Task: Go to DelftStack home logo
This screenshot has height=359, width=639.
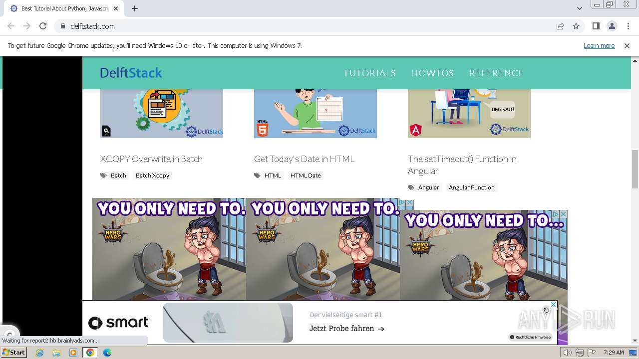Action: (131, 73)
